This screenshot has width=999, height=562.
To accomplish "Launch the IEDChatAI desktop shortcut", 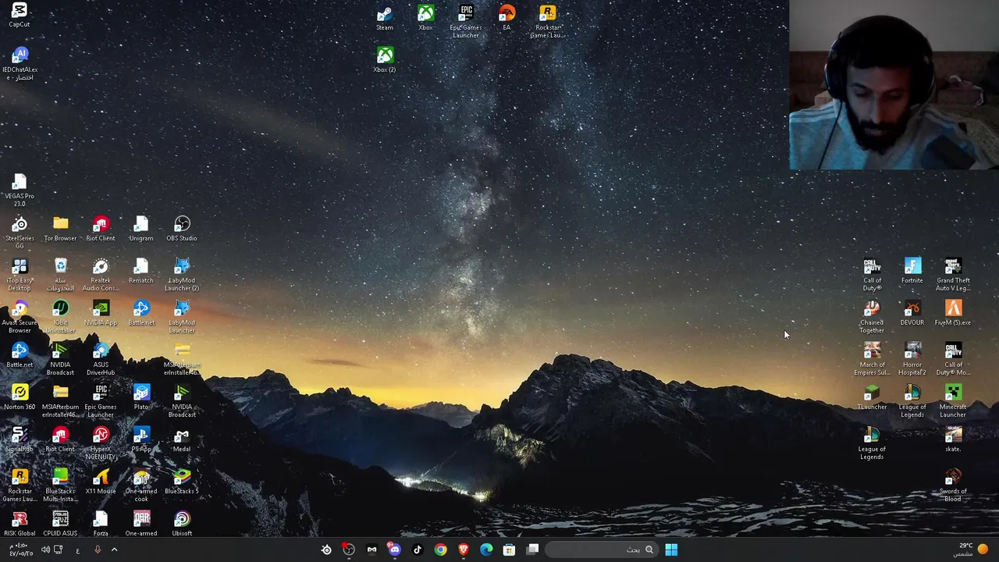I will [20, 63].
